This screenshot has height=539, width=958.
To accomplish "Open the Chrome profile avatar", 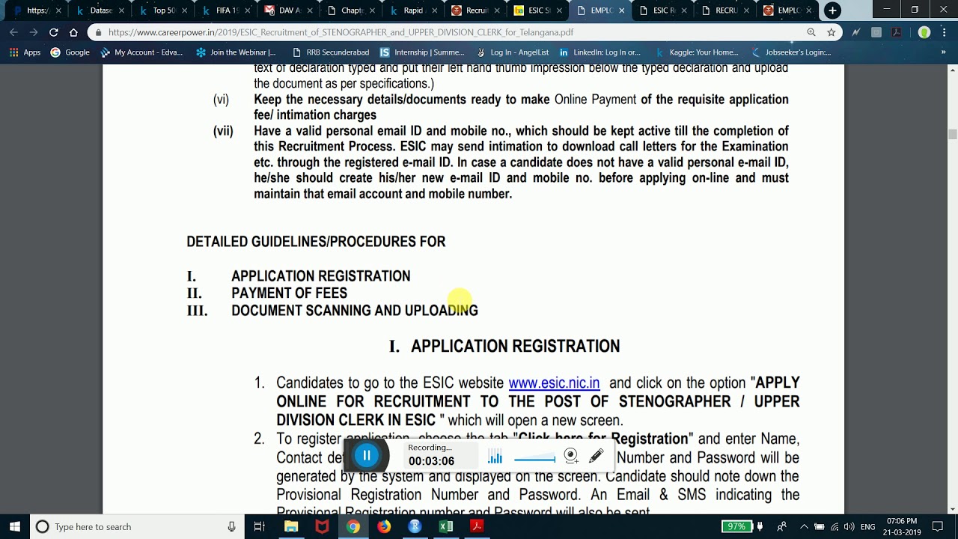I will 924,32.
